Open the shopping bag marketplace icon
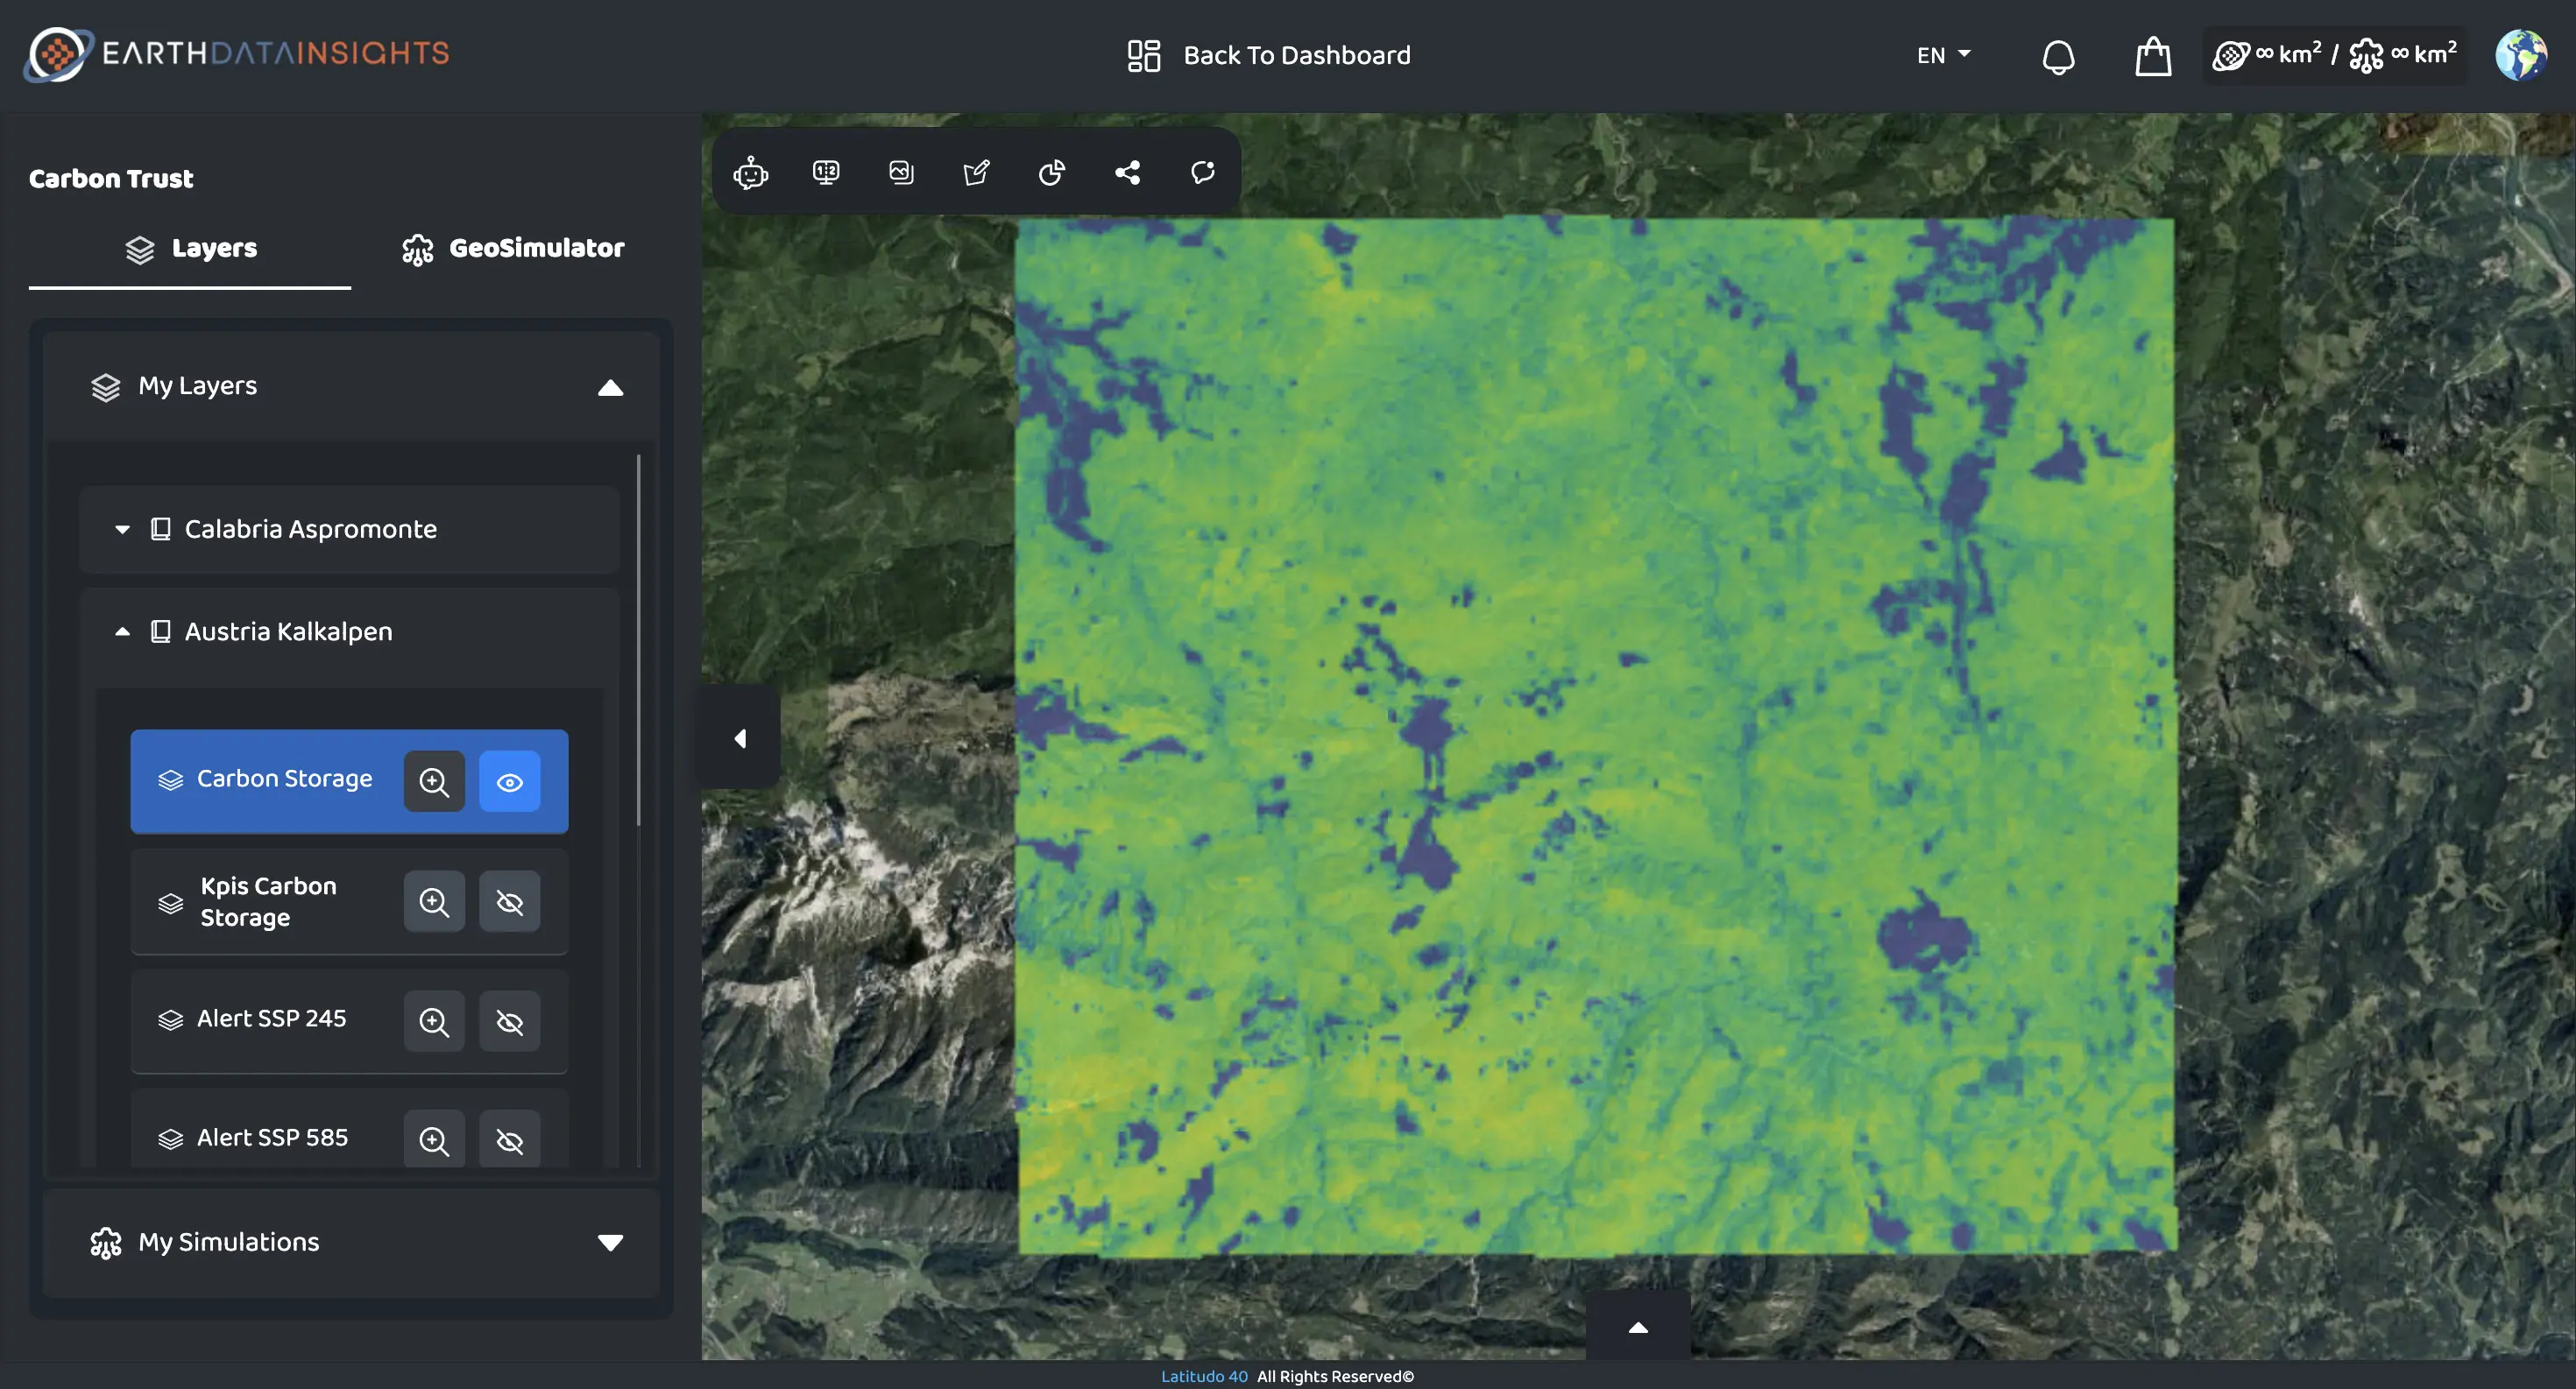 (x=2151, y=56)
